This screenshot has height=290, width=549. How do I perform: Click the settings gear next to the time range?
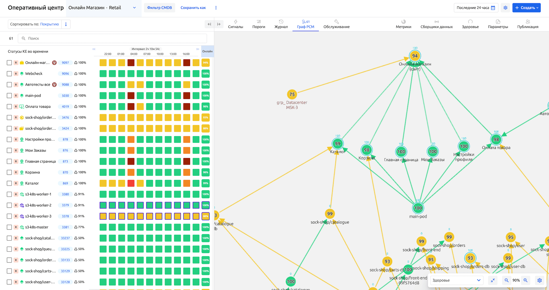pos(505,8)
